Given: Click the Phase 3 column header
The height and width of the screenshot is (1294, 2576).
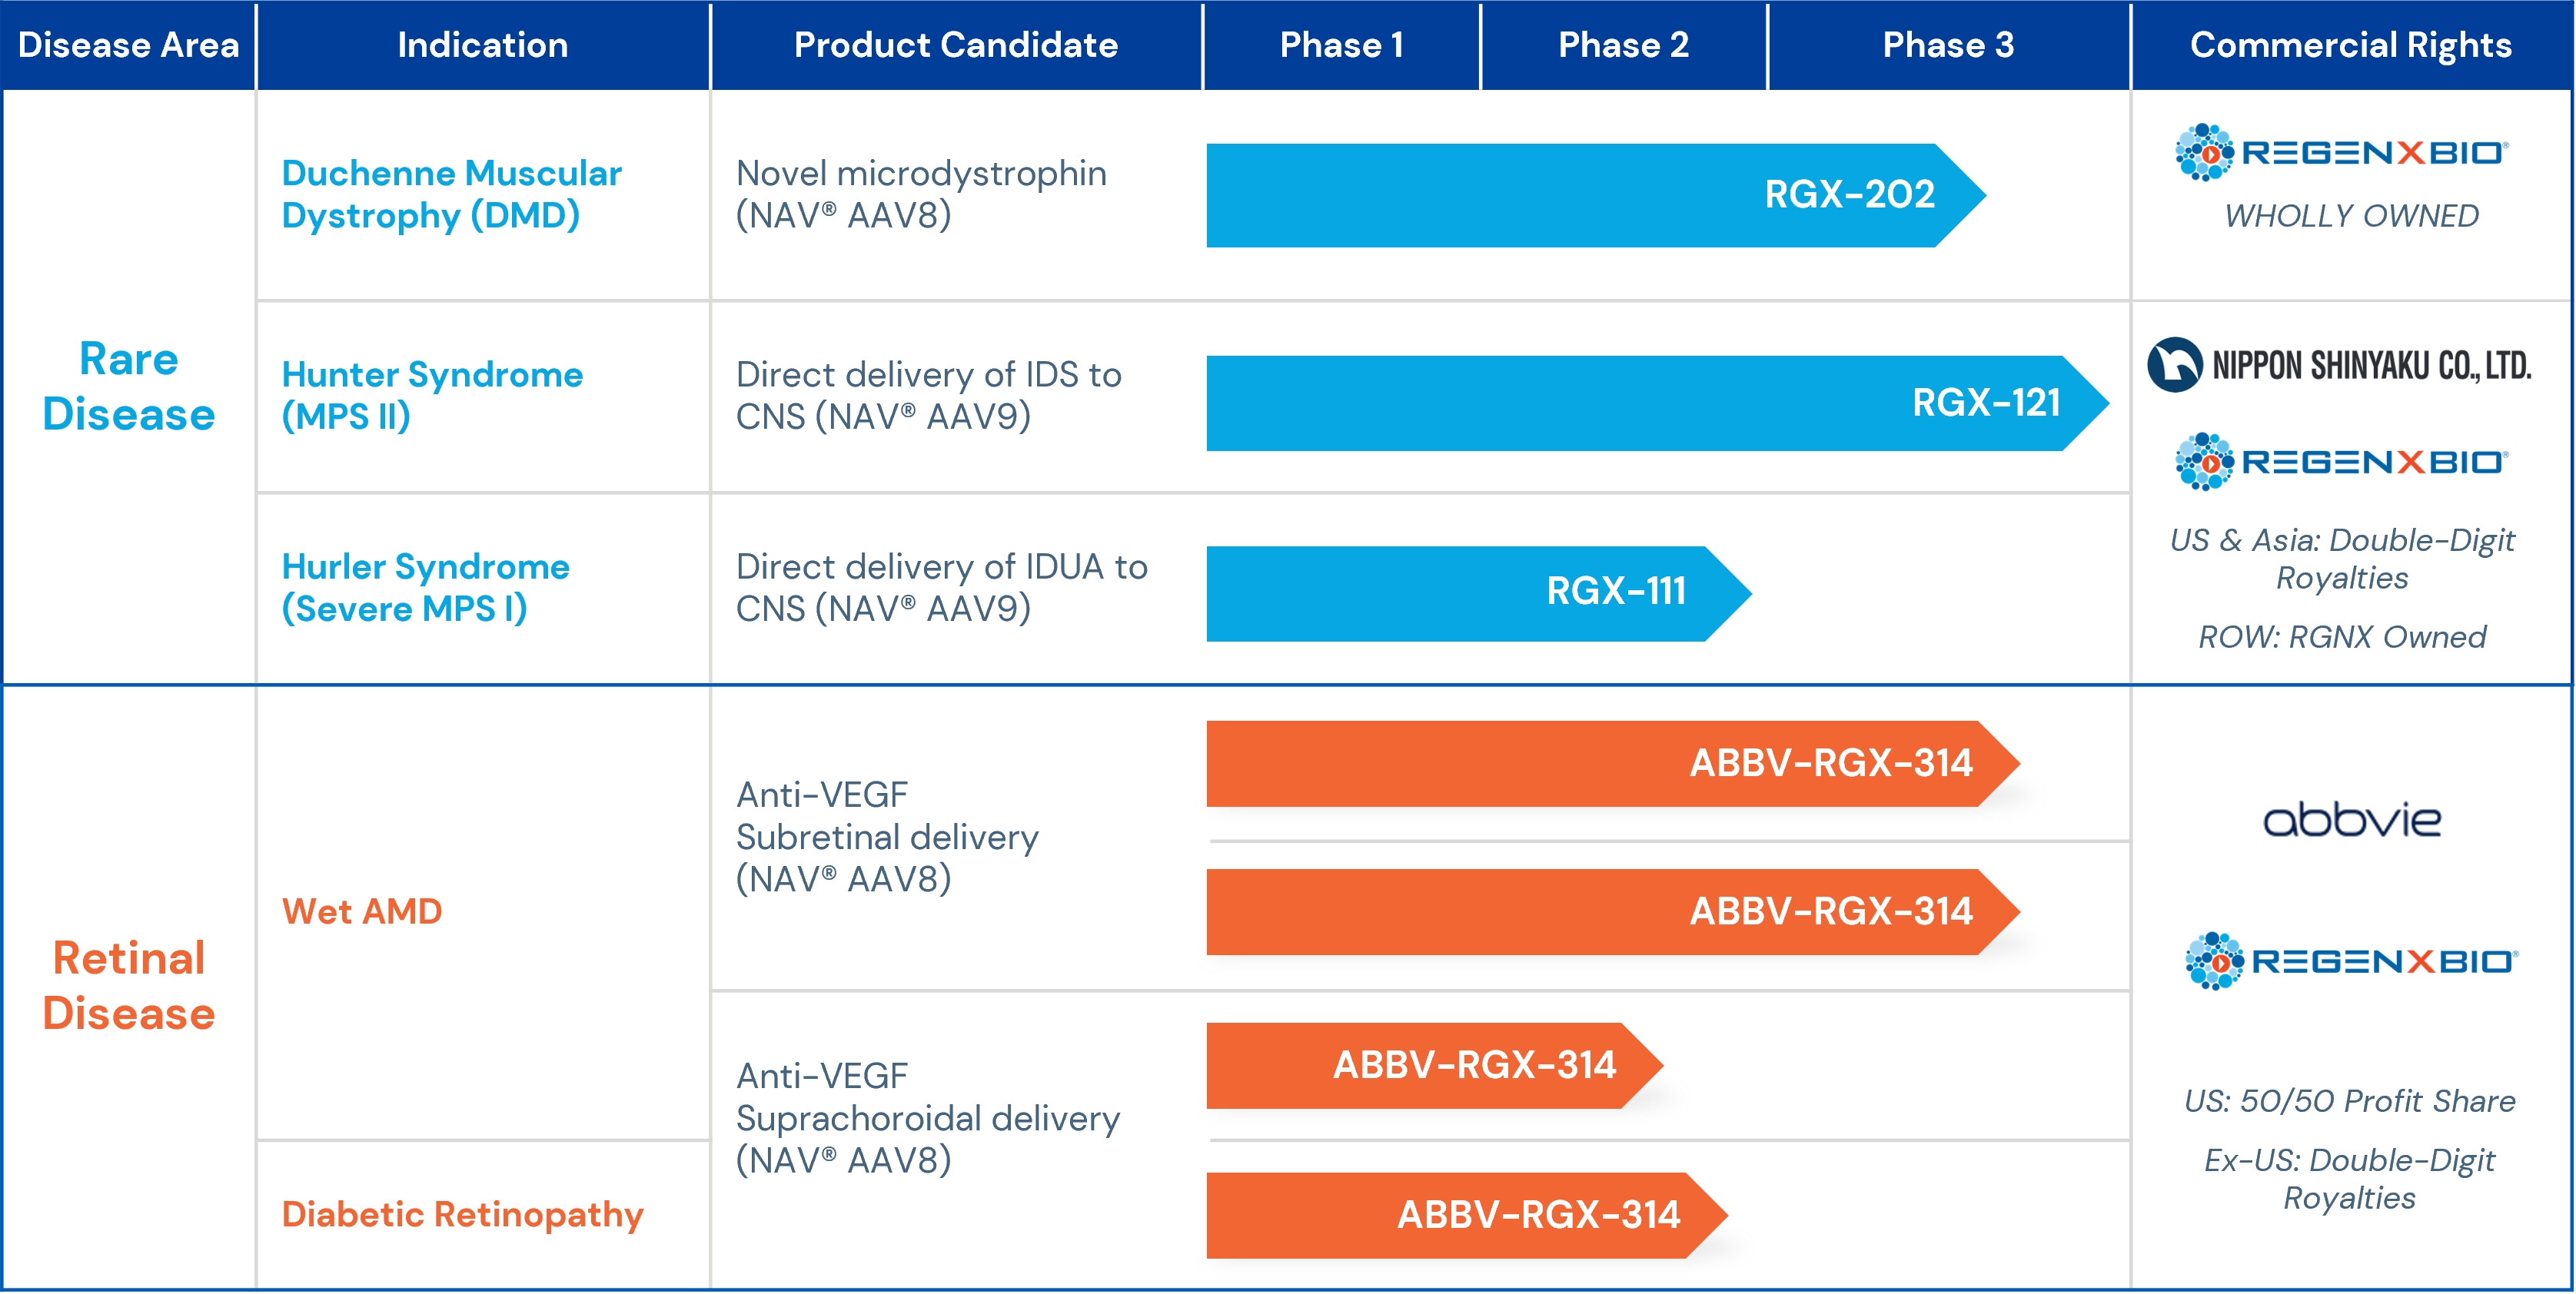Looking at the screenshot, I should click(x=1947, y=45).
